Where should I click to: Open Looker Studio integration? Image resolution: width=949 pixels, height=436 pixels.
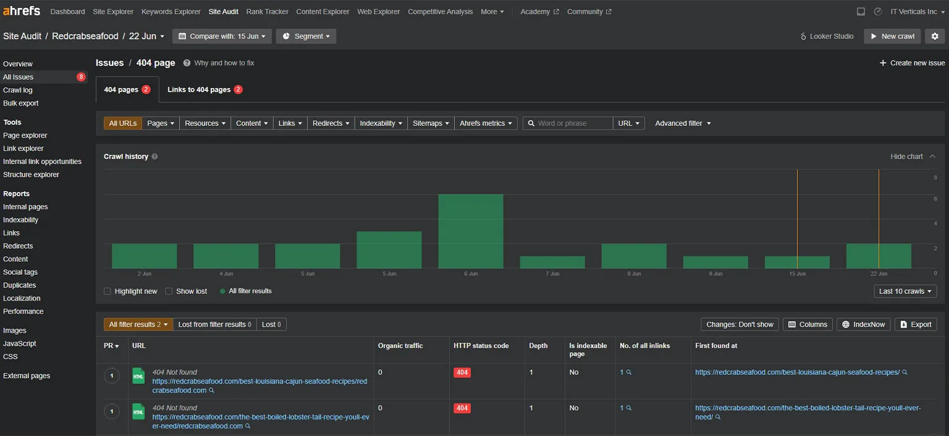pos(827,36)
